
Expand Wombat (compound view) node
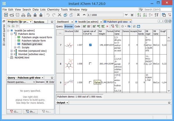[11, 51]
